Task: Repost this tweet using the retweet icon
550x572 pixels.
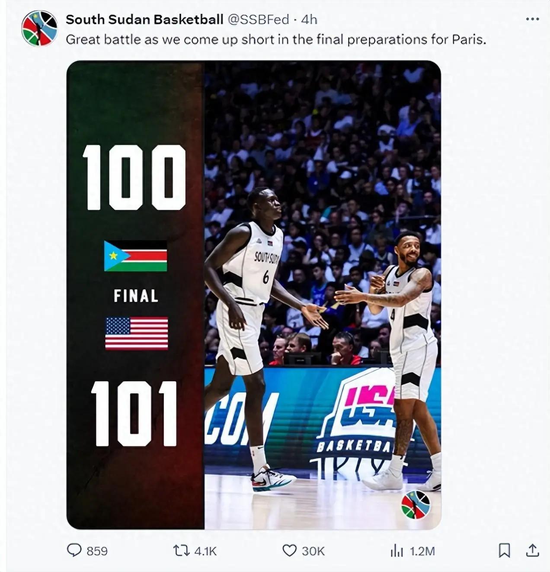Action: click(181, 551)
